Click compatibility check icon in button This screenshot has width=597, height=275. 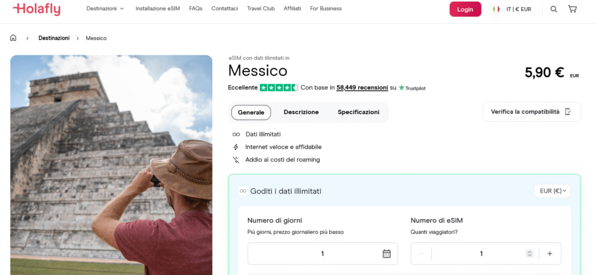568,112
